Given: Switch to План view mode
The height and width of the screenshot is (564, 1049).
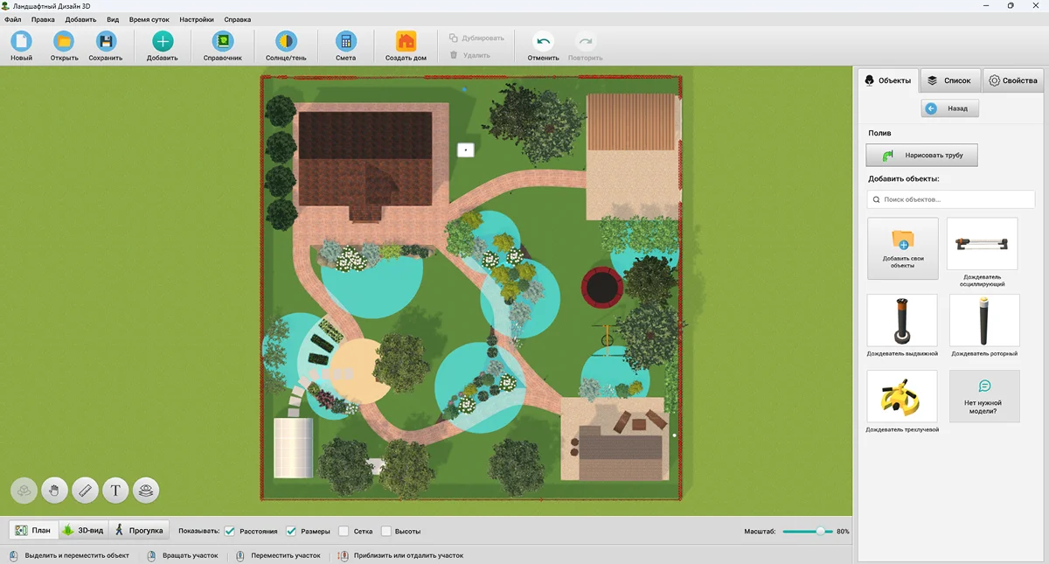Looking at the screenshot, I should pos(32,530).
